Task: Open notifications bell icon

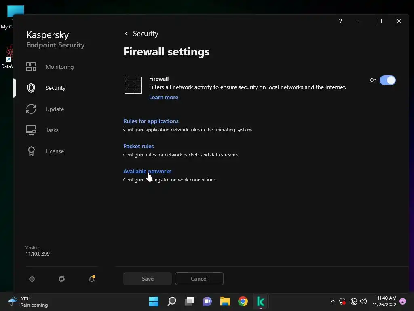Action: pos(92,279)
